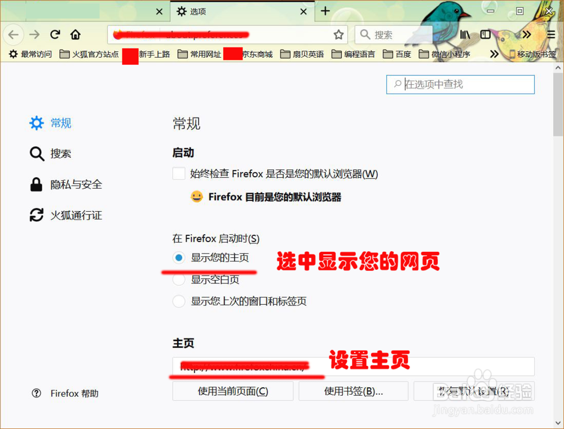Click the magnifier icon beside 搜索

[x=36, y=154]
